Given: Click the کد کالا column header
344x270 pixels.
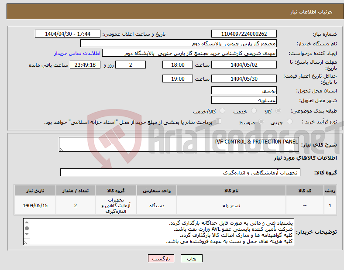Looking at the screenshot, I should (x=305, y=191).
